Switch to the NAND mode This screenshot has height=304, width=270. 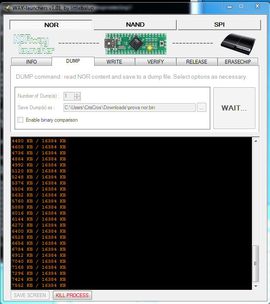coord(135,25)
